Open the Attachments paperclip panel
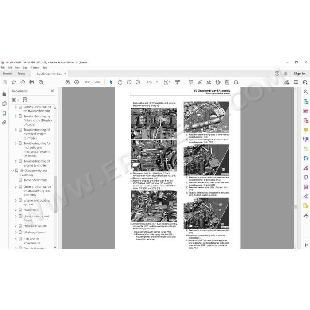Viewport: 310px width, 310px height. 4,123
